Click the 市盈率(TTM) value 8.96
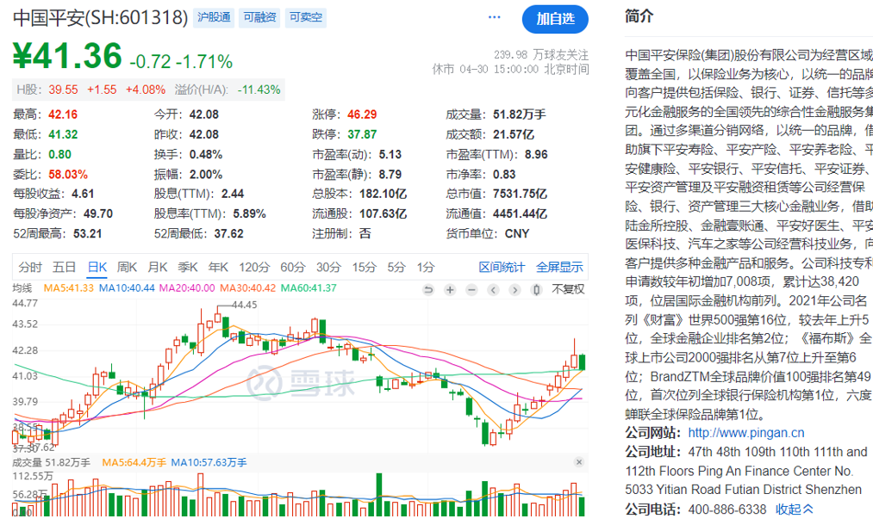This screenshot has width=873, height=525. coord(536,155)
